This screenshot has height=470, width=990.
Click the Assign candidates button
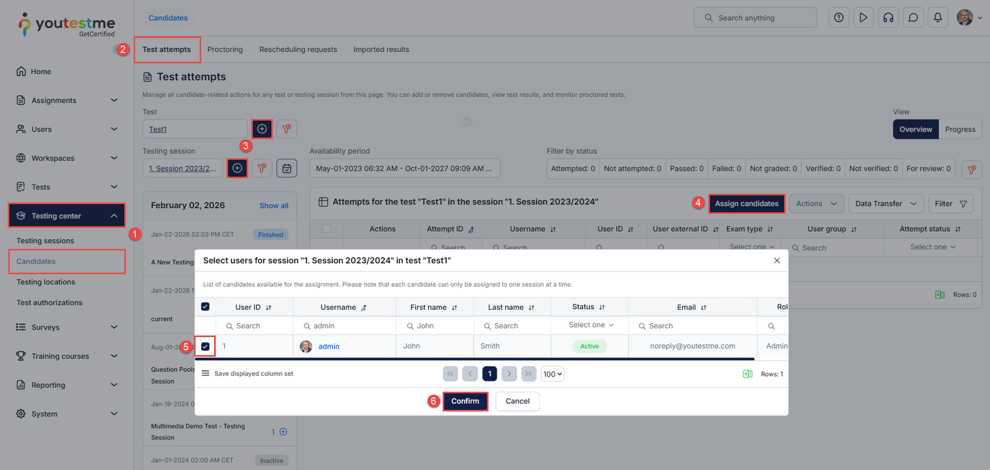pyautogui.click(x=747, y=203)
